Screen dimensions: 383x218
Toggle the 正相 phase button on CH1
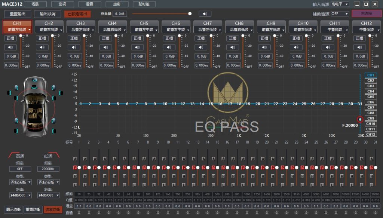pyautogui.click(x=10, y=38)
